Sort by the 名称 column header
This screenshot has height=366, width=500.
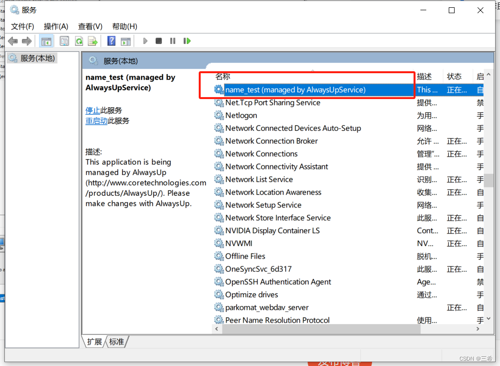coord(223,76)
